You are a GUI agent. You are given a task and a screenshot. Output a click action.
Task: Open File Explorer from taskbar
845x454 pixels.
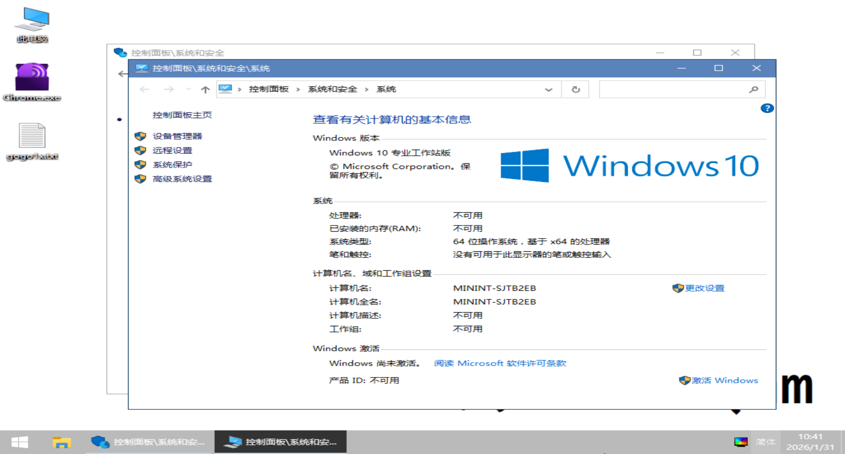(x=62, y=442)
